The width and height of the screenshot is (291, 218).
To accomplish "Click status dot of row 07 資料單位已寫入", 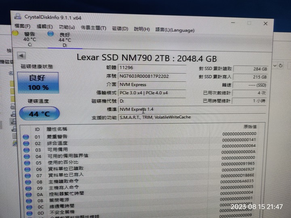I will coord(28,176).
